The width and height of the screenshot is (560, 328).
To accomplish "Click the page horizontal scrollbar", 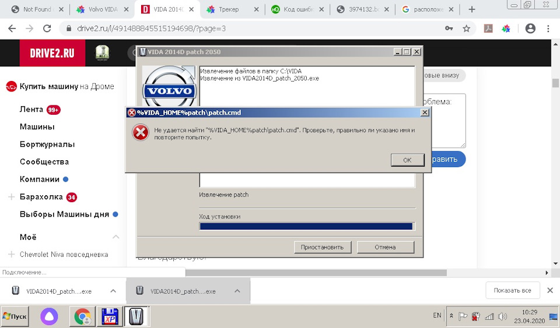I will coord(316,273).
